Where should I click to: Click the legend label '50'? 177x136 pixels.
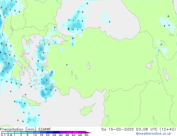pos(86,135)
